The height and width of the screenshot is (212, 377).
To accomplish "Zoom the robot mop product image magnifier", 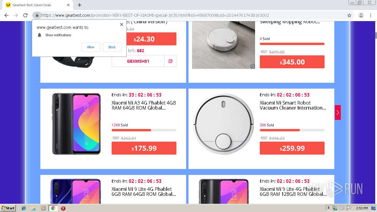I will pos(253,67).
